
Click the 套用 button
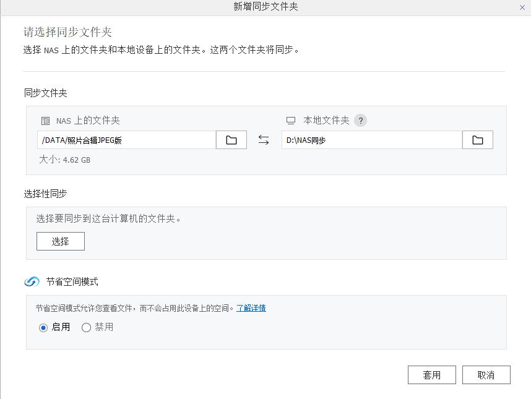[x=431, y=374]
